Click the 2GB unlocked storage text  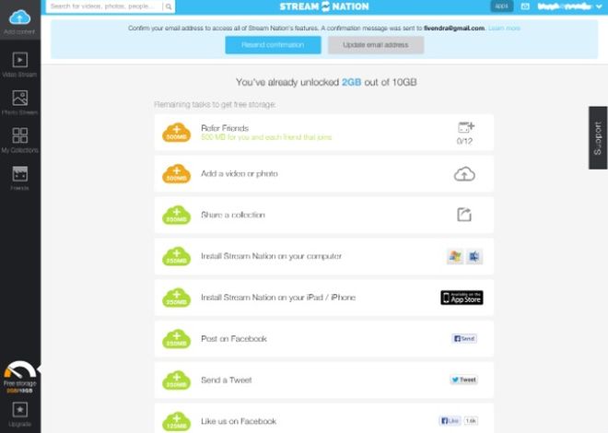351,82
